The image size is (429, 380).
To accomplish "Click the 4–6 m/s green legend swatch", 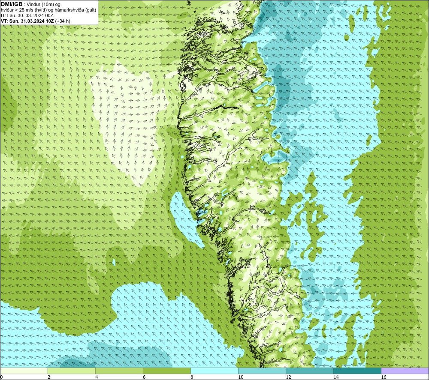I will coord(119,371).
